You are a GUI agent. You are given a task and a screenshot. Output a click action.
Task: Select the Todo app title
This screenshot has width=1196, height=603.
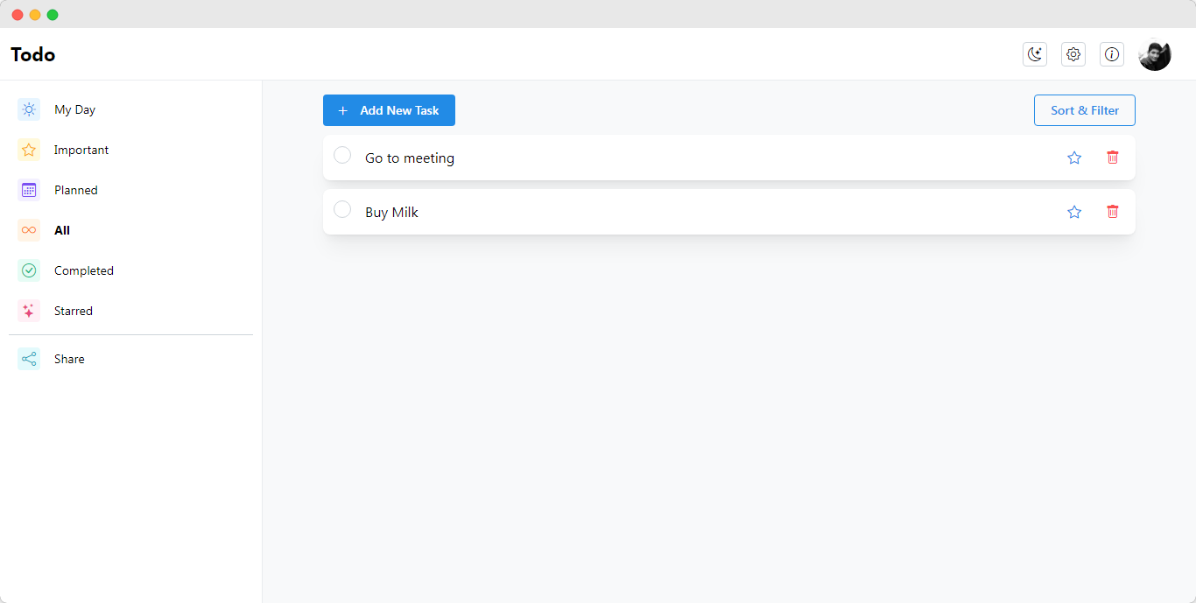[32, 54]
